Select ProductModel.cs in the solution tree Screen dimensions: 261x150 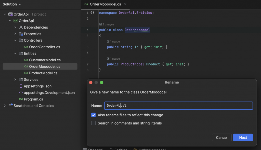[x=43, y=73]
